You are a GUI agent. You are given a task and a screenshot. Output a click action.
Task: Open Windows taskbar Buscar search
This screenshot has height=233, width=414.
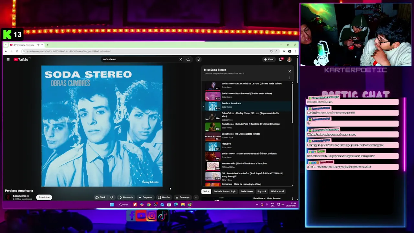pyautogui.click(x=124, y=205)
